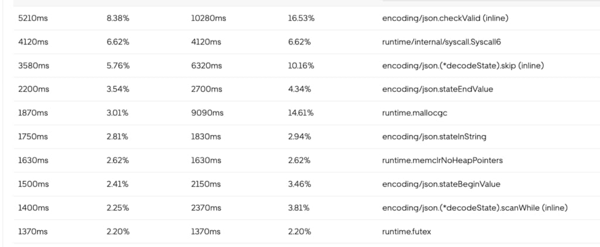Click the 16.53% cumulative percentage cell
600x247 pixels.
pos(301,18)
